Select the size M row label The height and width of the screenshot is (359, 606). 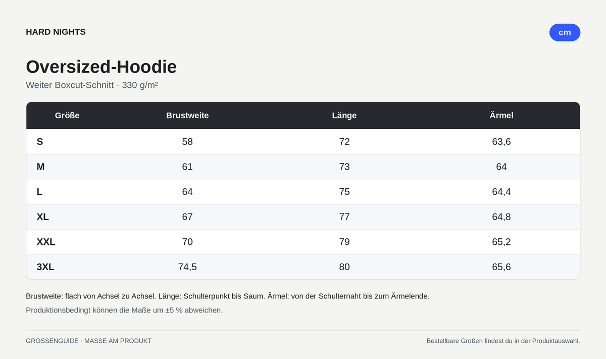pos(40,167)
